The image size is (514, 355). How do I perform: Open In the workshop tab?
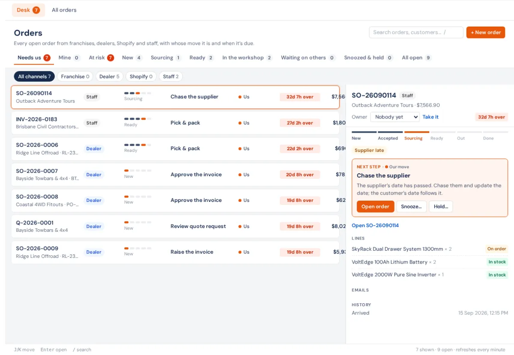tap(247, 58)
